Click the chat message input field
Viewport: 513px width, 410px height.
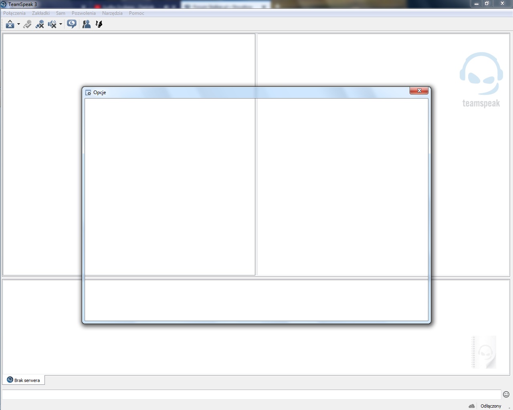(x=251, y=394)
